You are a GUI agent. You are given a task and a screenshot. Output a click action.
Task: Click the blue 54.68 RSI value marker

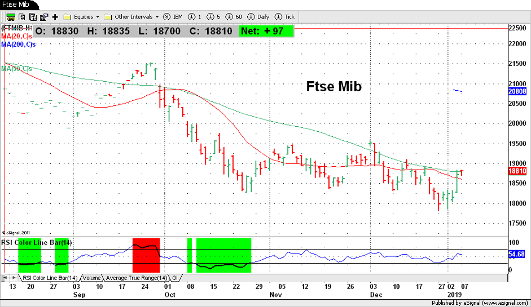[x=516, y=254]
